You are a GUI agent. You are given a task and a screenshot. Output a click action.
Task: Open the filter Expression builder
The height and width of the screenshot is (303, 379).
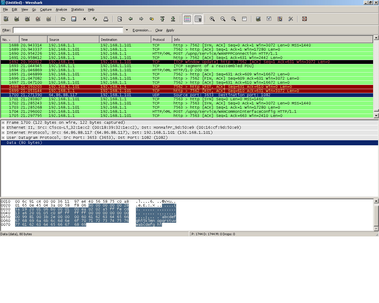(x=142, y=30)
